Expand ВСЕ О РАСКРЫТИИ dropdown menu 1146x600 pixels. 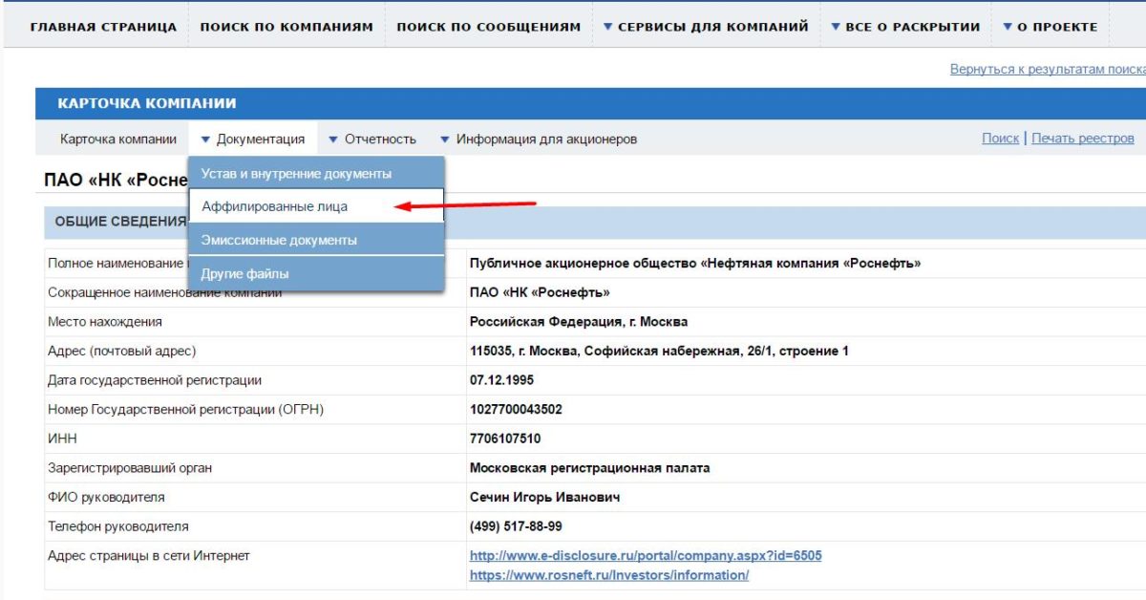(x=905, y=27)
